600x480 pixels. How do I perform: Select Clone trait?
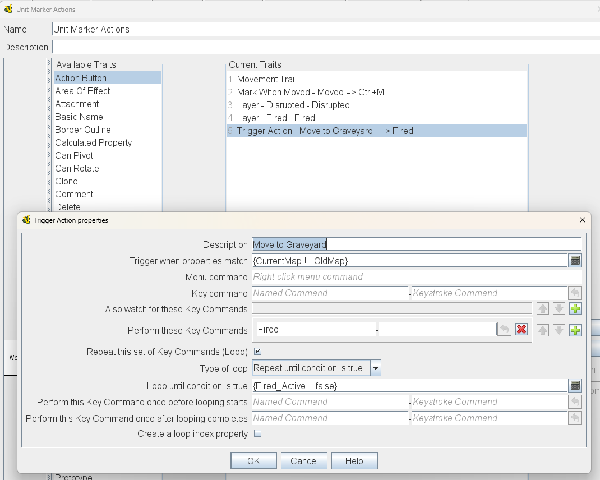[108, 182]
